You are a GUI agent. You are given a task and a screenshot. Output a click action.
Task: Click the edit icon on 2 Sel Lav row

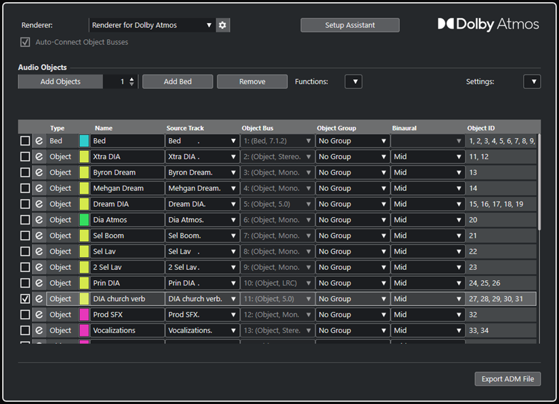(x=39, y=267)
